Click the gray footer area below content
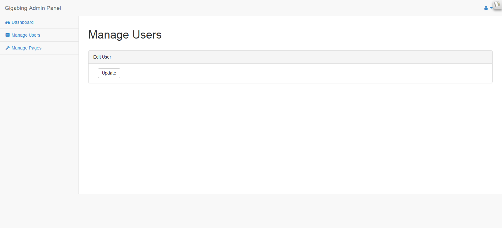Image resolution: width=502 pixels, height=228 pixels. (x=251, y=211)
